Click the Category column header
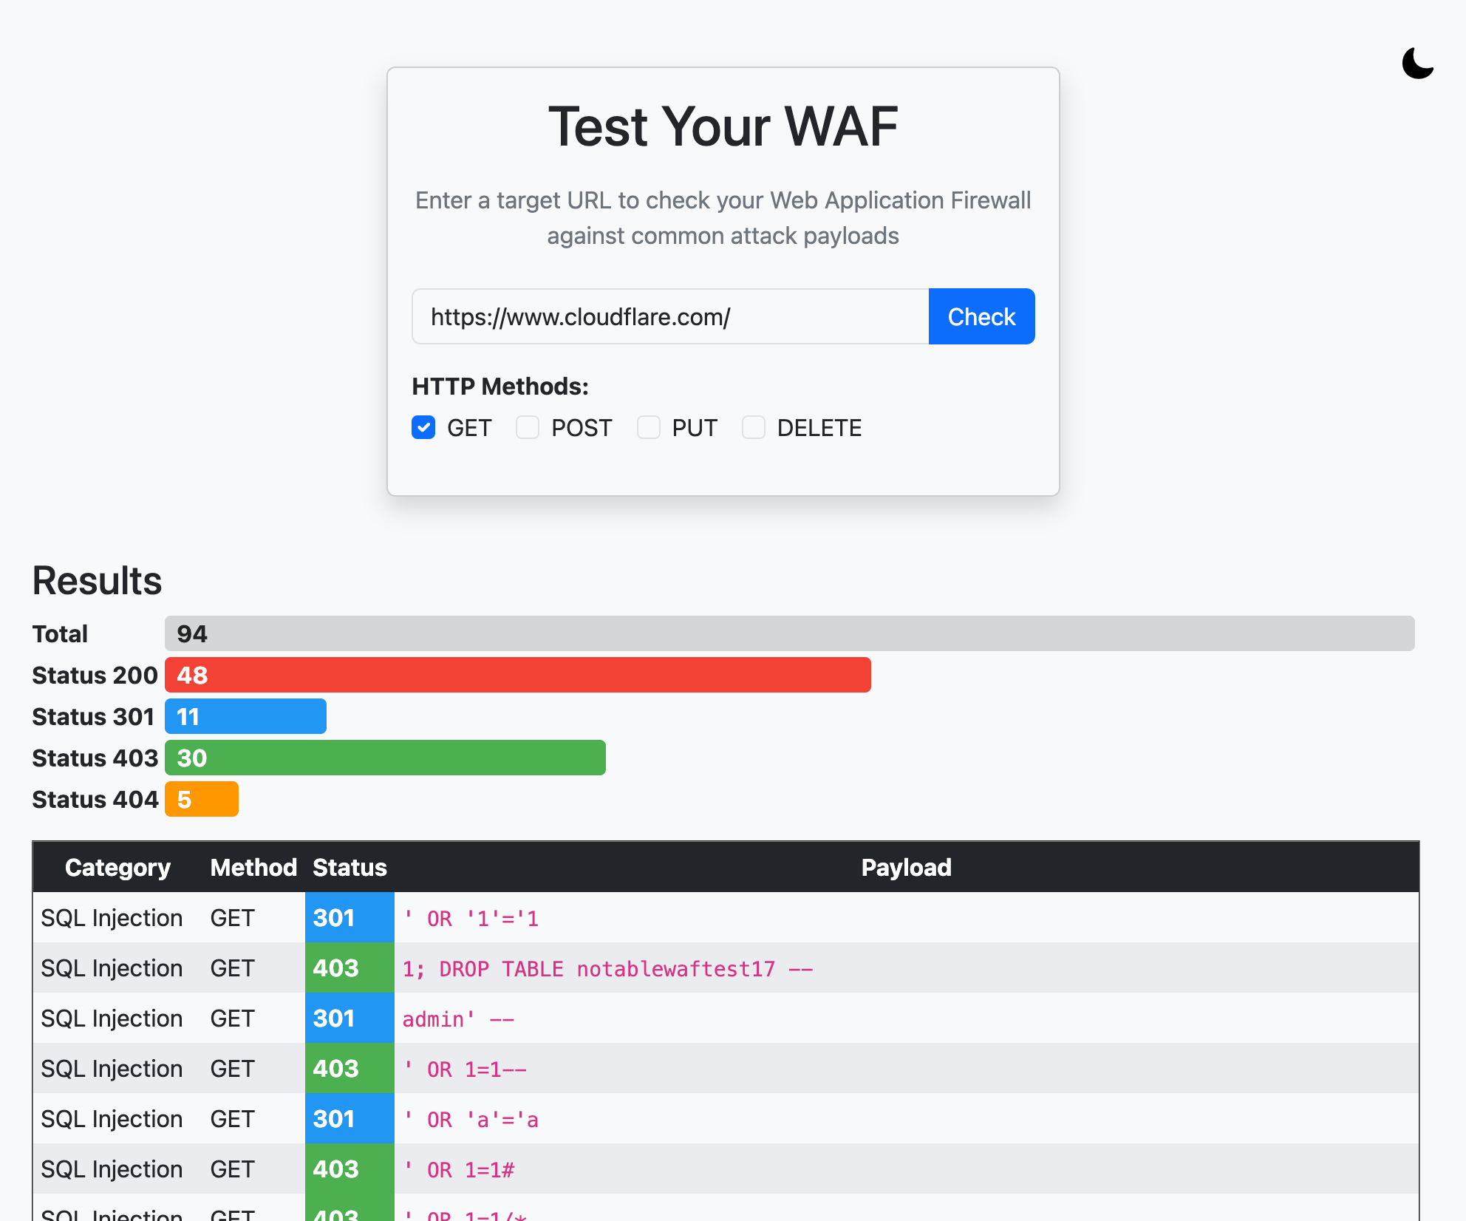The image size is (1466, 1221). (117, 867)
